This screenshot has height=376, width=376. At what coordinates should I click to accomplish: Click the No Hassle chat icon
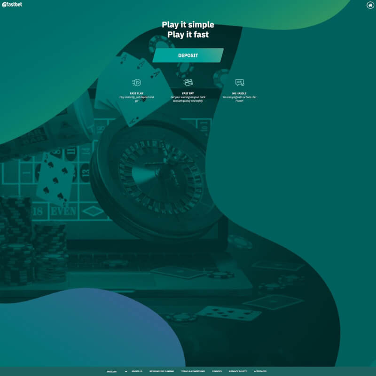point(240,83)
